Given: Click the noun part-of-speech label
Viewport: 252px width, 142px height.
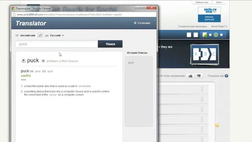Looking at the screenshot, I should click(x=24, y=80).
